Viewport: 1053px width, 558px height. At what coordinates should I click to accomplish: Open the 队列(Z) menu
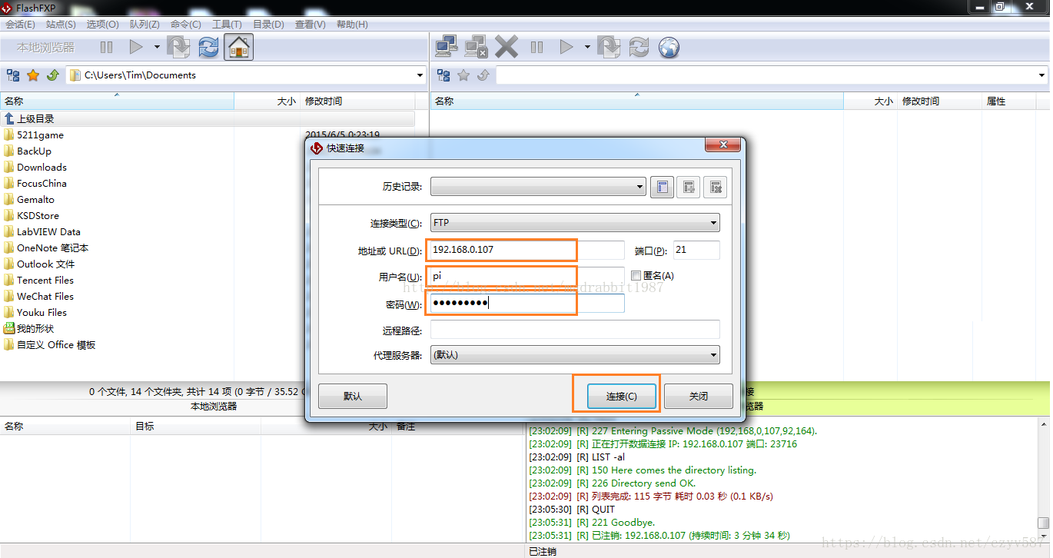tap(144, 25)
